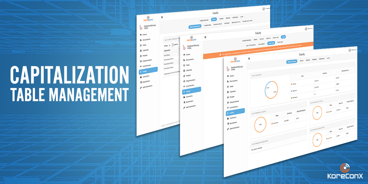The image size is (368, 184).
Task: Open Administration in the middle window sidebar
Action: [190, 107]
